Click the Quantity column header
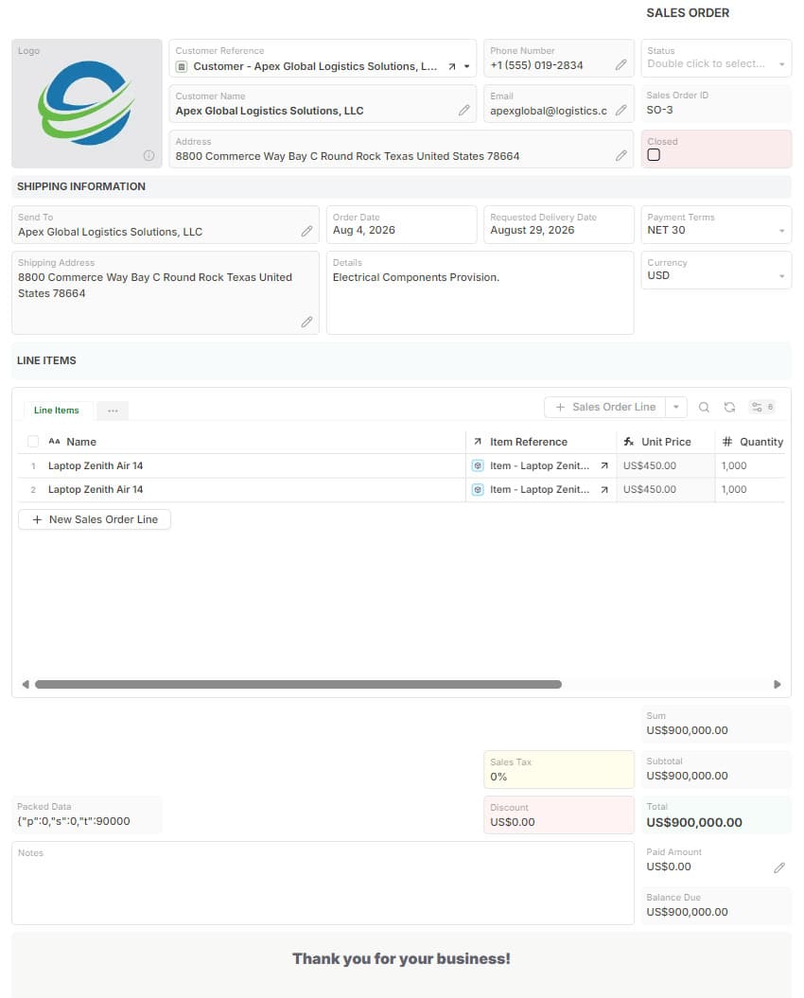This screenshot has width=804, height=998. tap(761, 442)
